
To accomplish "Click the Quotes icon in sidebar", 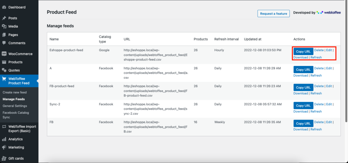I will pyautogui.click(x=4, y=70).
